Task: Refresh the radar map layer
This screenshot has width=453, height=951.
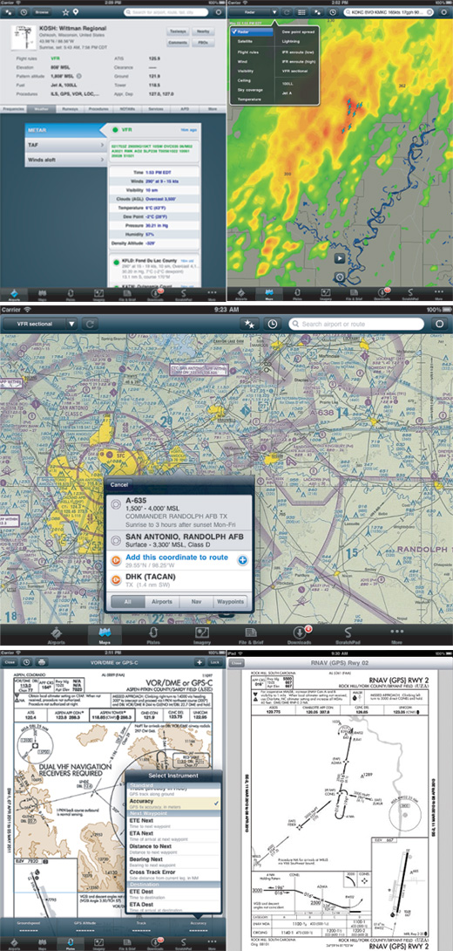Action: click(x=287, y=12)
